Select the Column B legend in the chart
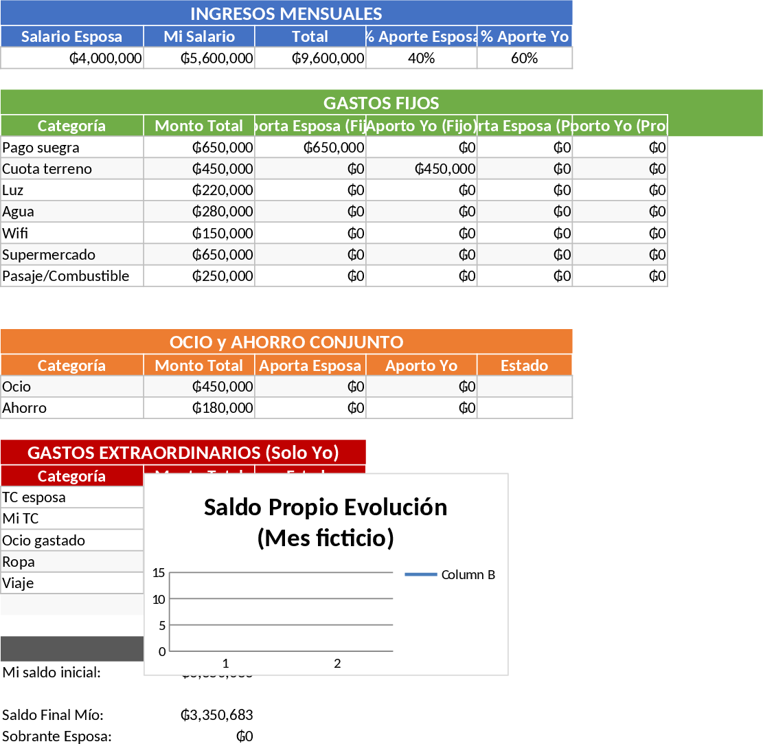Image resolution: width=763 pixels, height=744 pixels. pos(470,574)
